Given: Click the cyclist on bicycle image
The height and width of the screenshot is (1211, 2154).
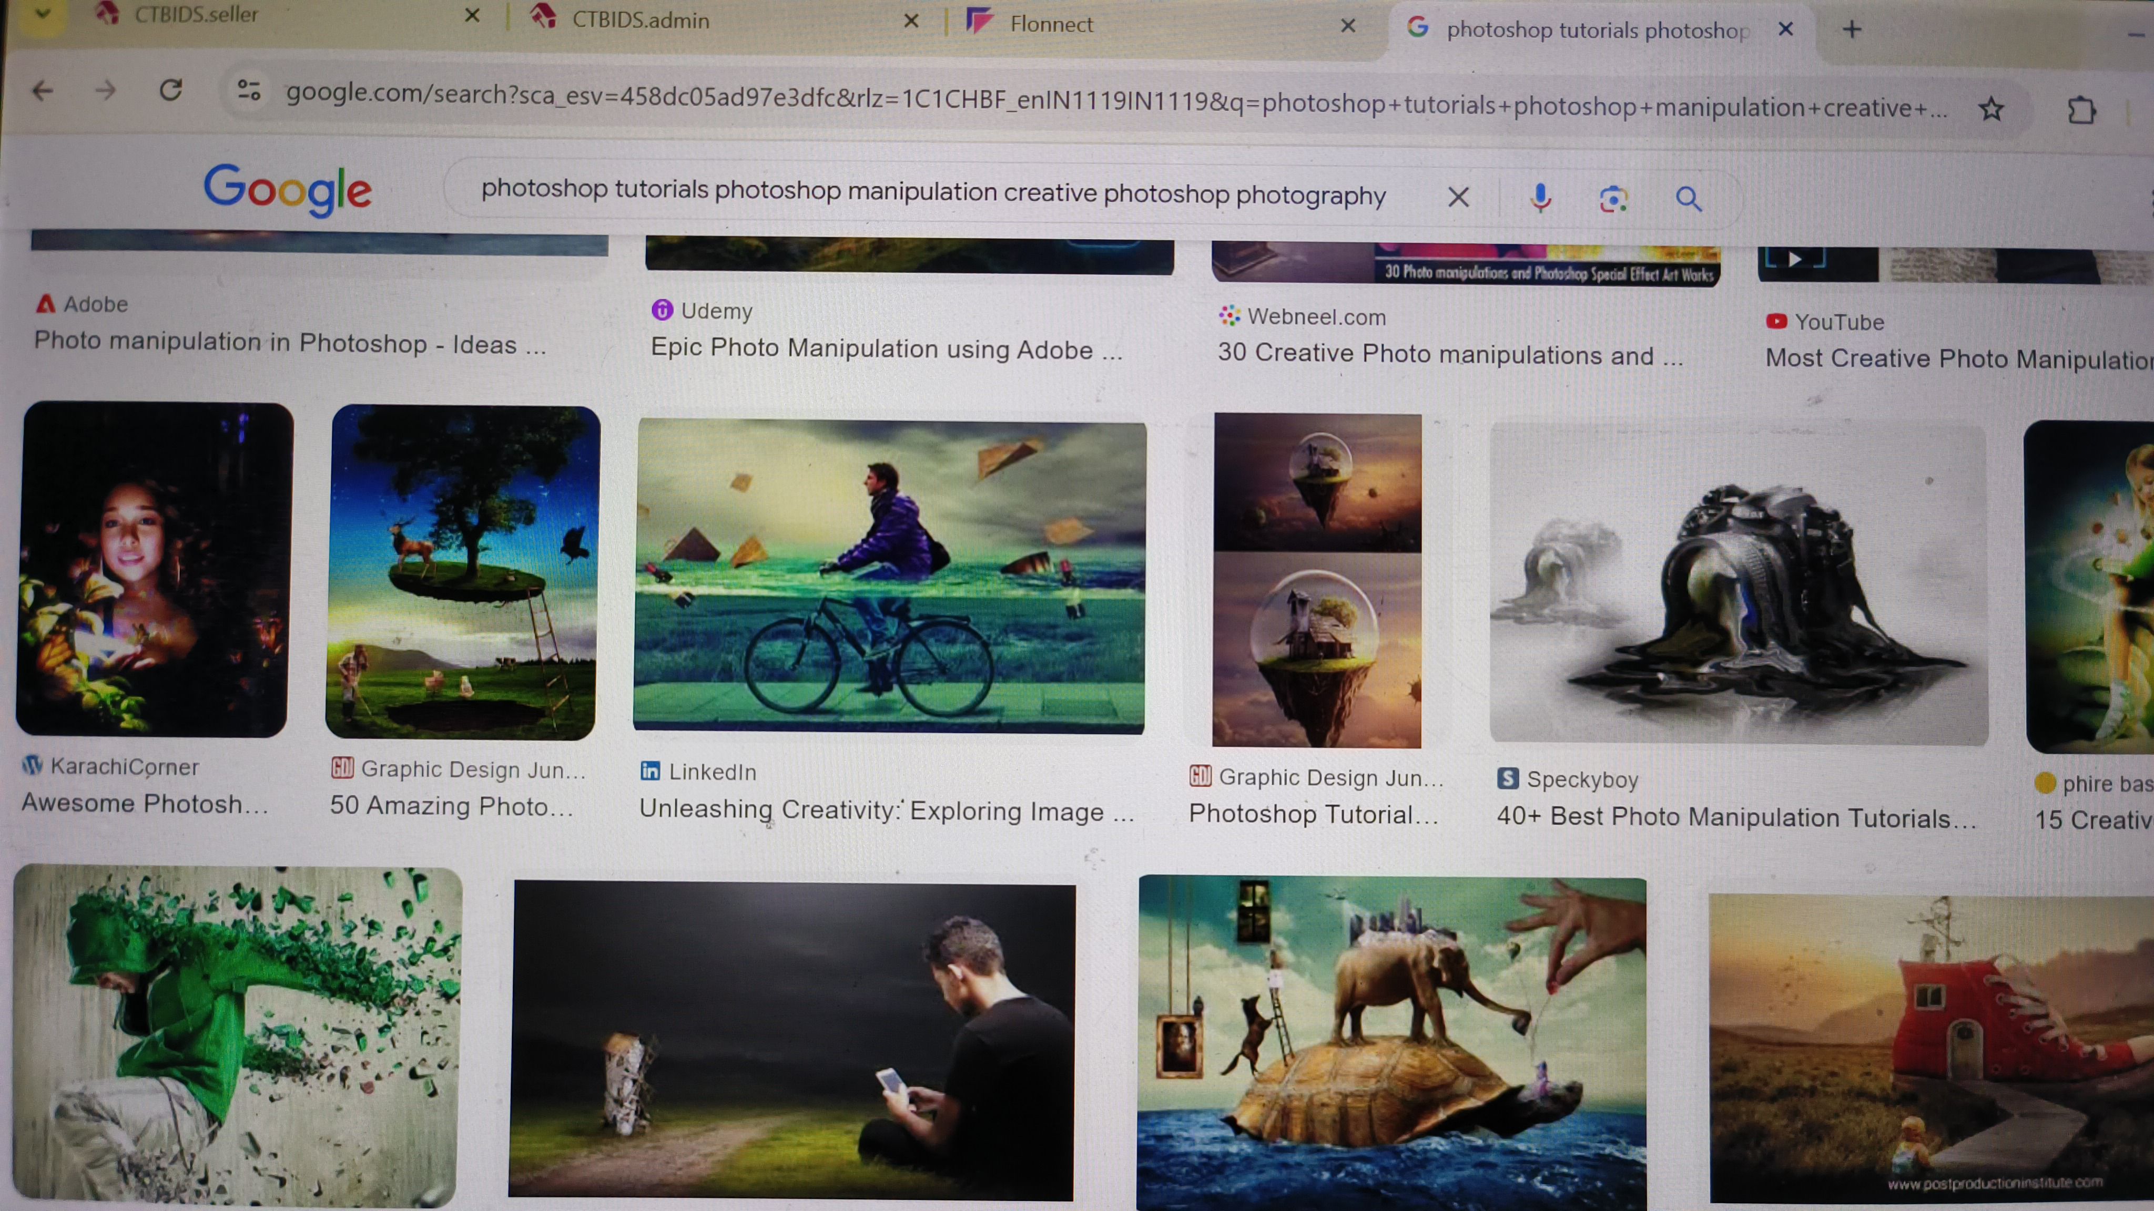Looking at the screenshot, I should (x=889, y=577).
